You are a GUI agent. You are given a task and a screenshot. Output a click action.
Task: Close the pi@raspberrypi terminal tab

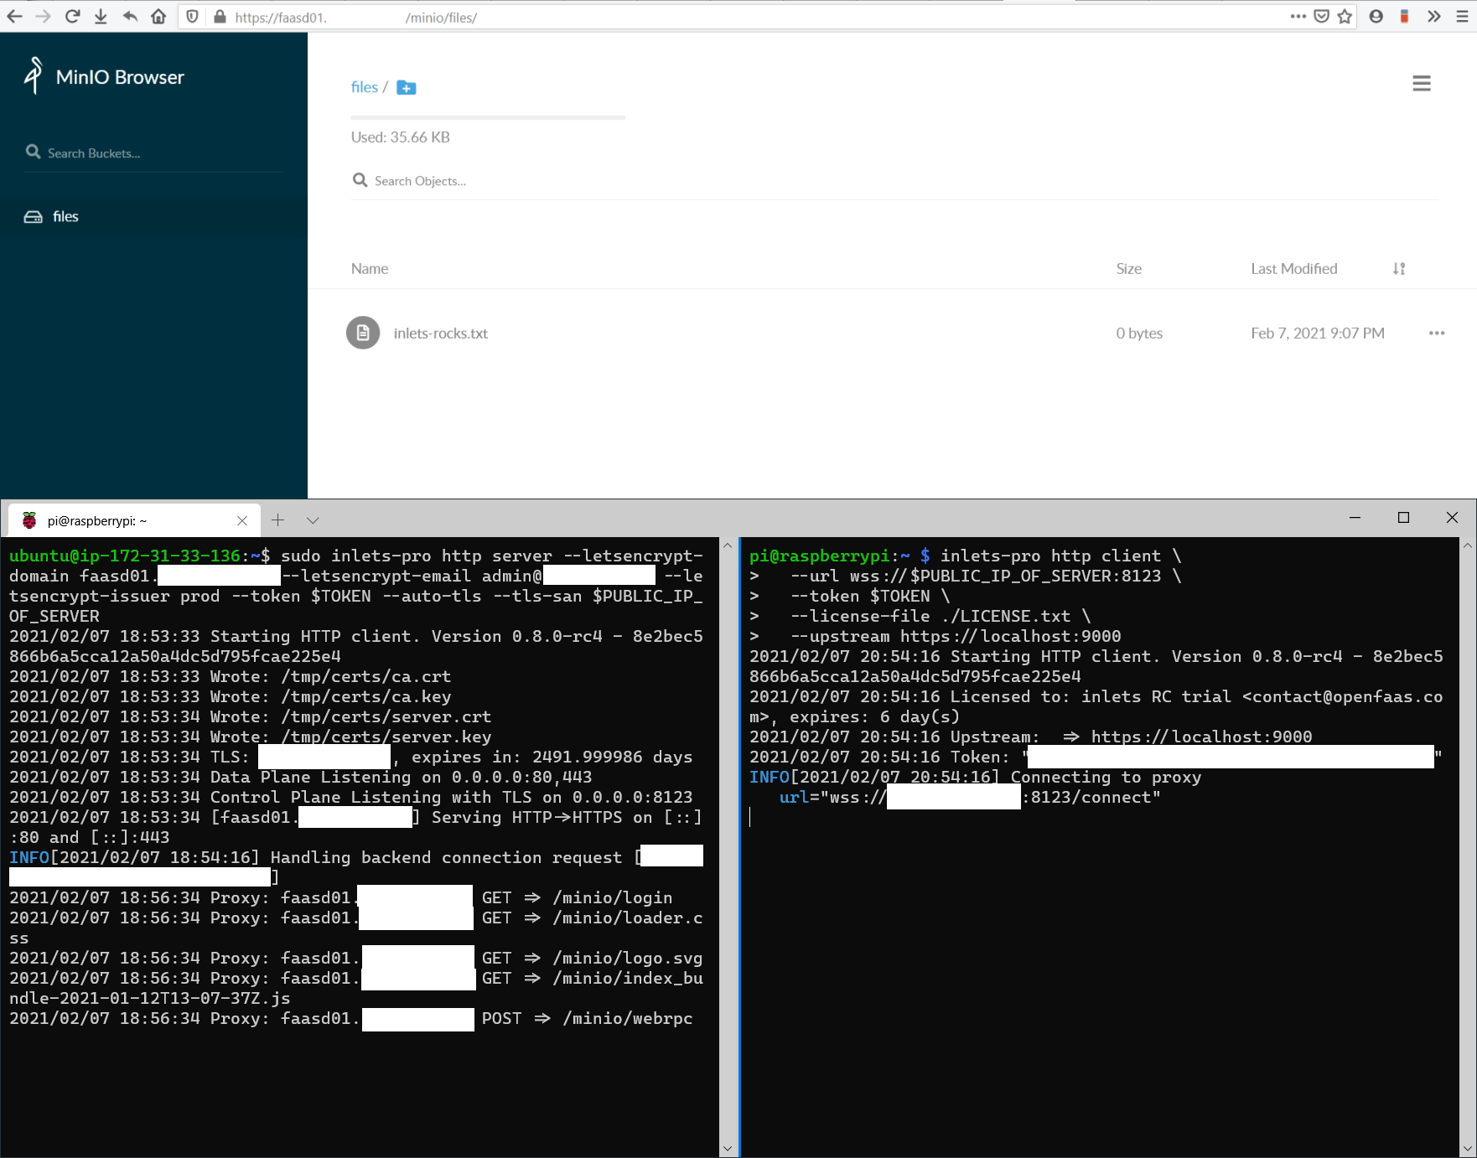click(242, 521)
